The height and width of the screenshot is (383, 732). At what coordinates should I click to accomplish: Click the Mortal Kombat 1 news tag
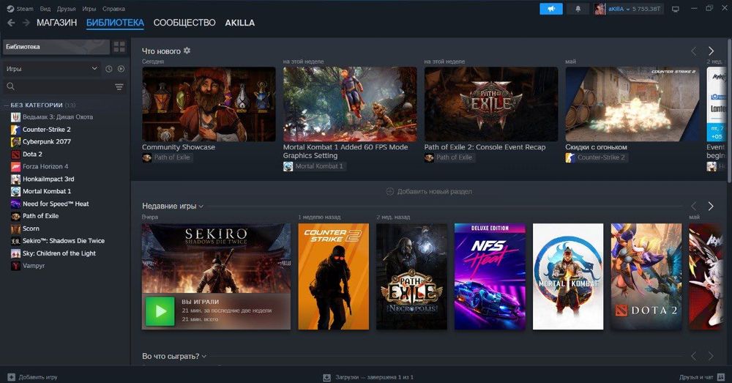pyautogui.click(x=314, y=166)
